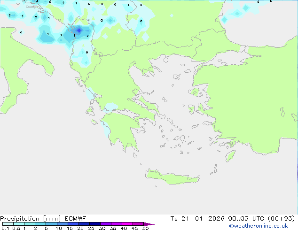
Task: Click the date 'Tu 21-04-2026'
Action: click(197, 219)
